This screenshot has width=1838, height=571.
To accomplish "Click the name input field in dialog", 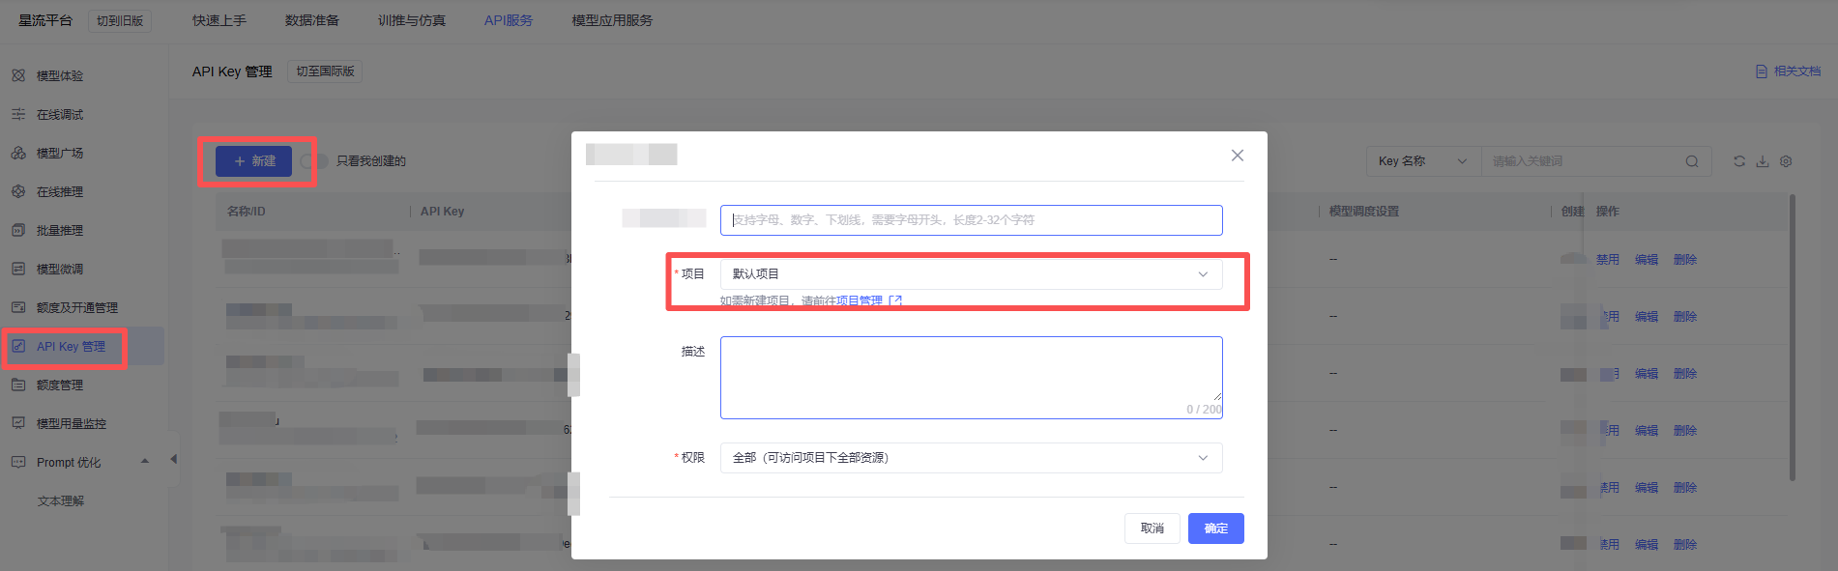I will pyautogui.click(x=971, y=220).
